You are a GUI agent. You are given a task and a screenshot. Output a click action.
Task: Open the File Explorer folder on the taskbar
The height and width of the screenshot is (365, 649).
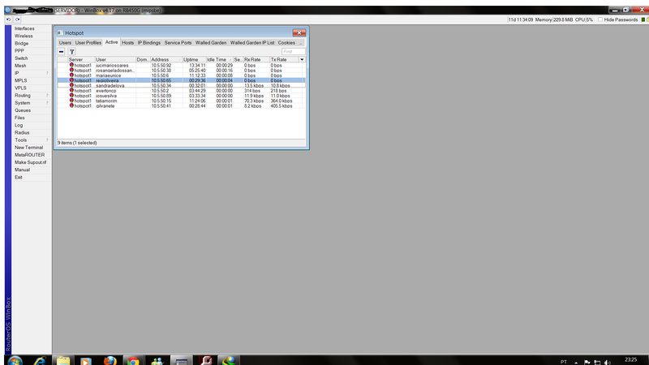point(63,361)
